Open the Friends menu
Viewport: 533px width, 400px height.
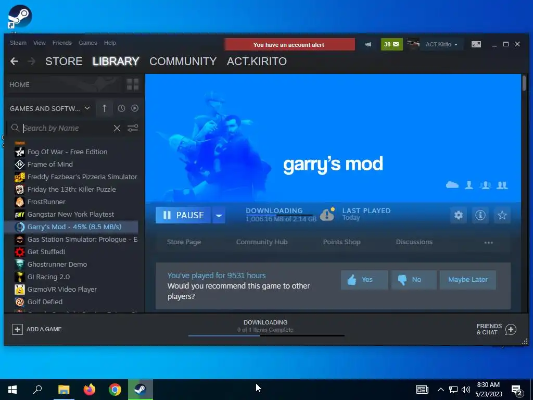coord(62,43)
